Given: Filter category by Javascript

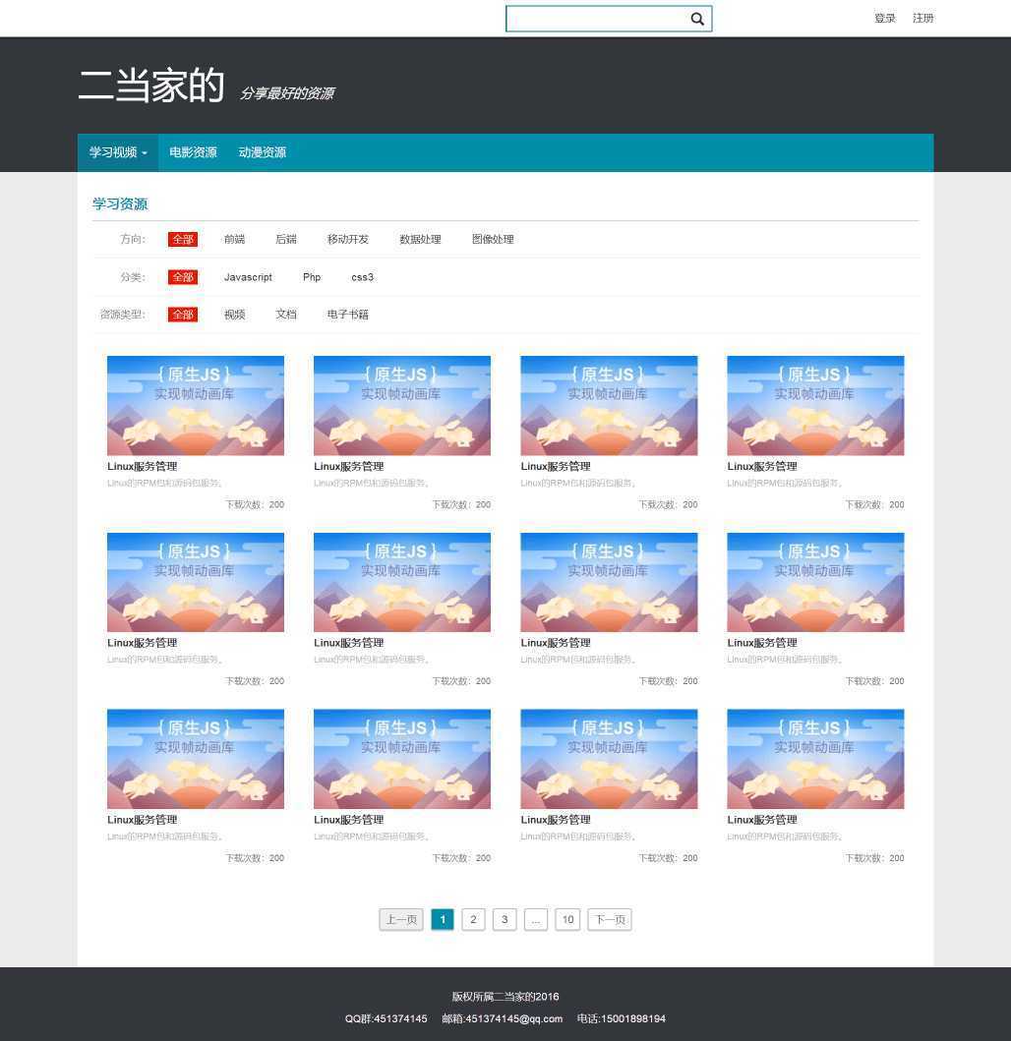Looking at the screenshot, I should point(248,277).
